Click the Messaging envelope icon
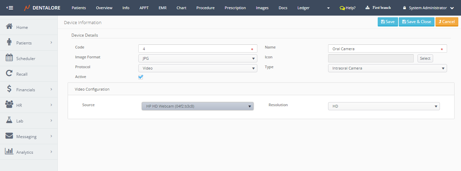 (x=10, y=136)
